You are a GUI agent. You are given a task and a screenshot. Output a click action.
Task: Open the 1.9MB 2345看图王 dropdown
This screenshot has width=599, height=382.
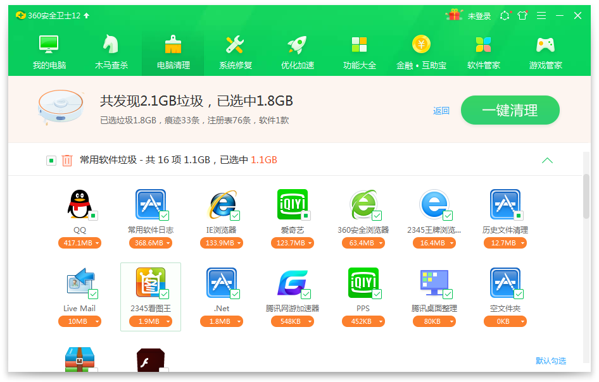(151, 321)
